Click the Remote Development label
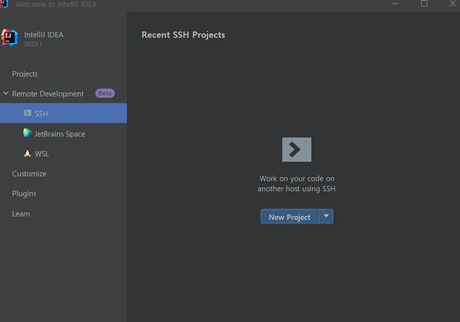This screenshot has width=460, height=322. (x=48, y=94)
